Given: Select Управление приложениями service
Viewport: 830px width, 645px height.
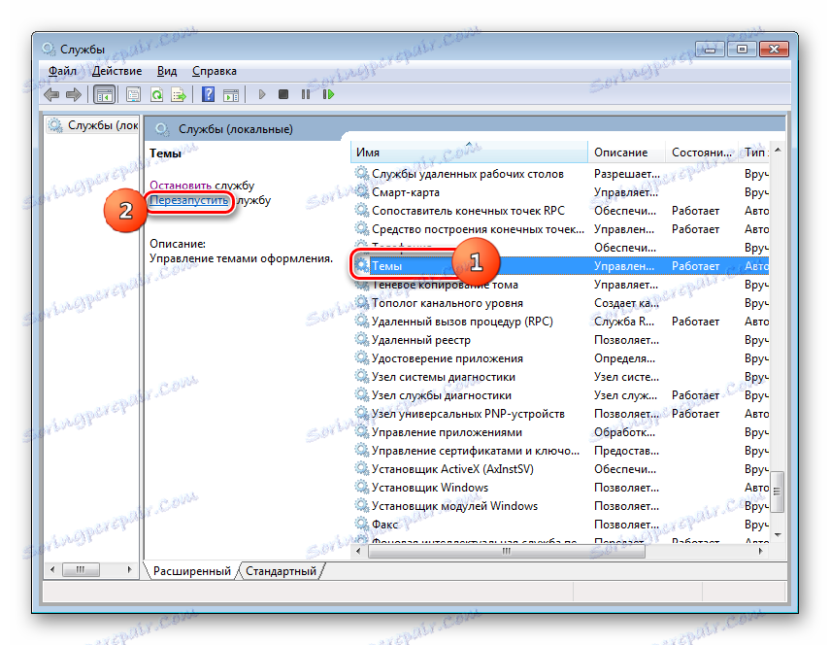Looking at the screenshot, I should click(560, 432).
